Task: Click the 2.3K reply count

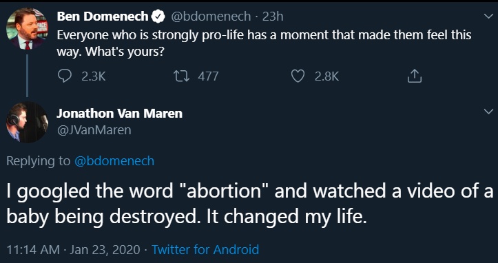Action: point(94,76)
